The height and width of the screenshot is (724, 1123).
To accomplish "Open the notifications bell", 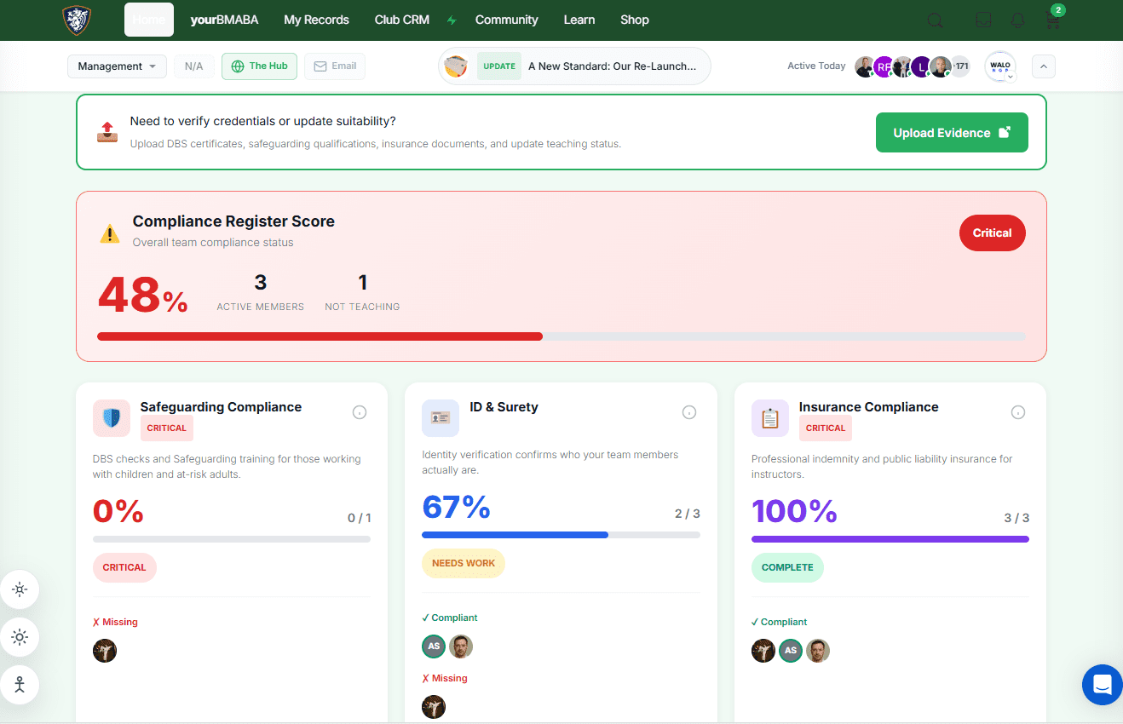I will click(x=1017, y=20).
